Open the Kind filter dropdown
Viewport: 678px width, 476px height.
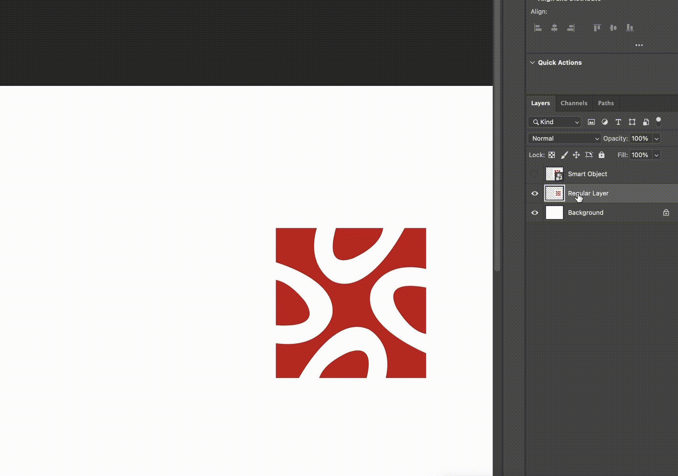click(555, 122)
